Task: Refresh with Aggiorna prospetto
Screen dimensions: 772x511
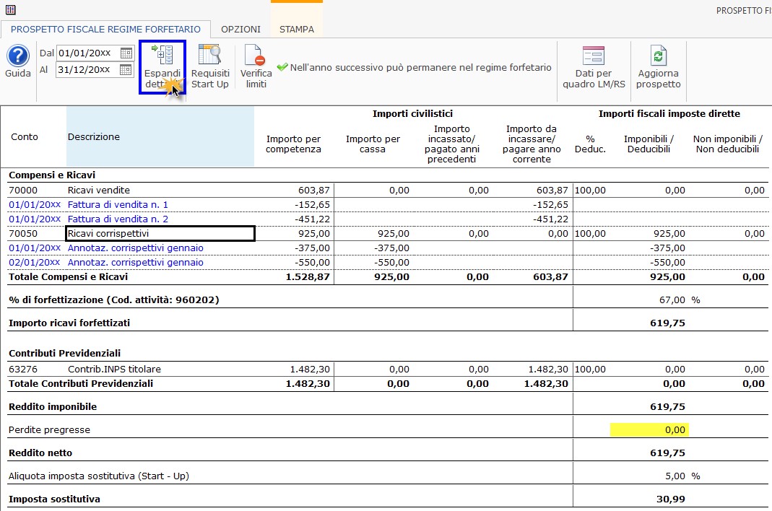Action: click(x=659, y=67)
